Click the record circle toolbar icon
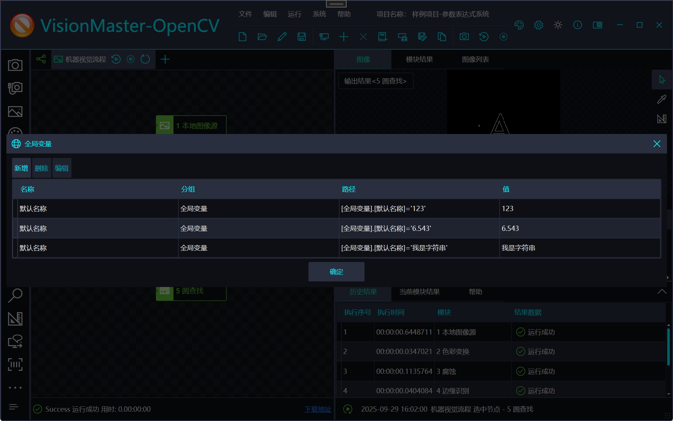 [504, 37]
